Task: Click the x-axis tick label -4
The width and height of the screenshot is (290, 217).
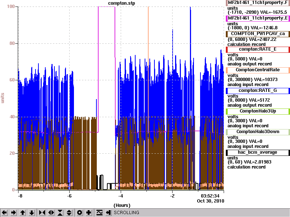Action: click(121, 196)
